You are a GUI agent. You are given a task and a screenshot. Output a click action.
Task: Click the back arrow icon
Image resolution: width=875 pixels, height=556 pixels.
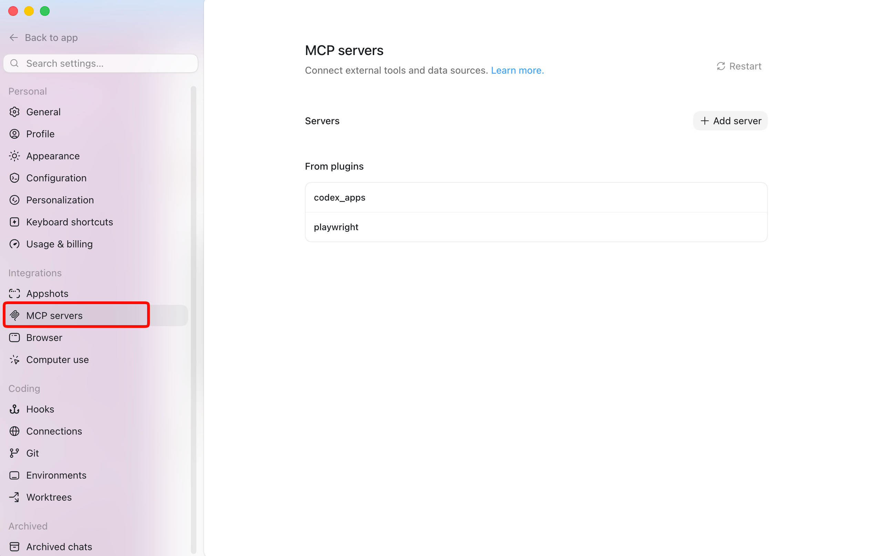pyautogui.click(x=14, y=38)
